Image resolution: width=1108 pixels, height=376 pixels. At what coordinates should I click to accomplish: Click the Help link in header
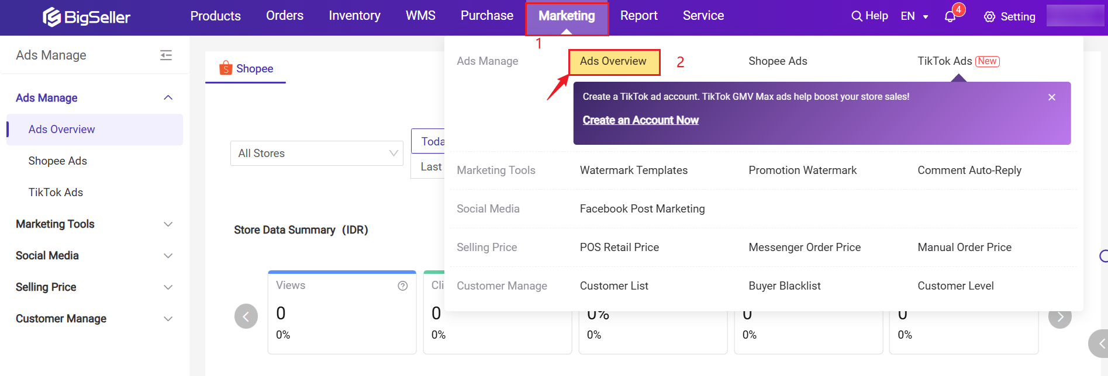[x=876, y=16]
